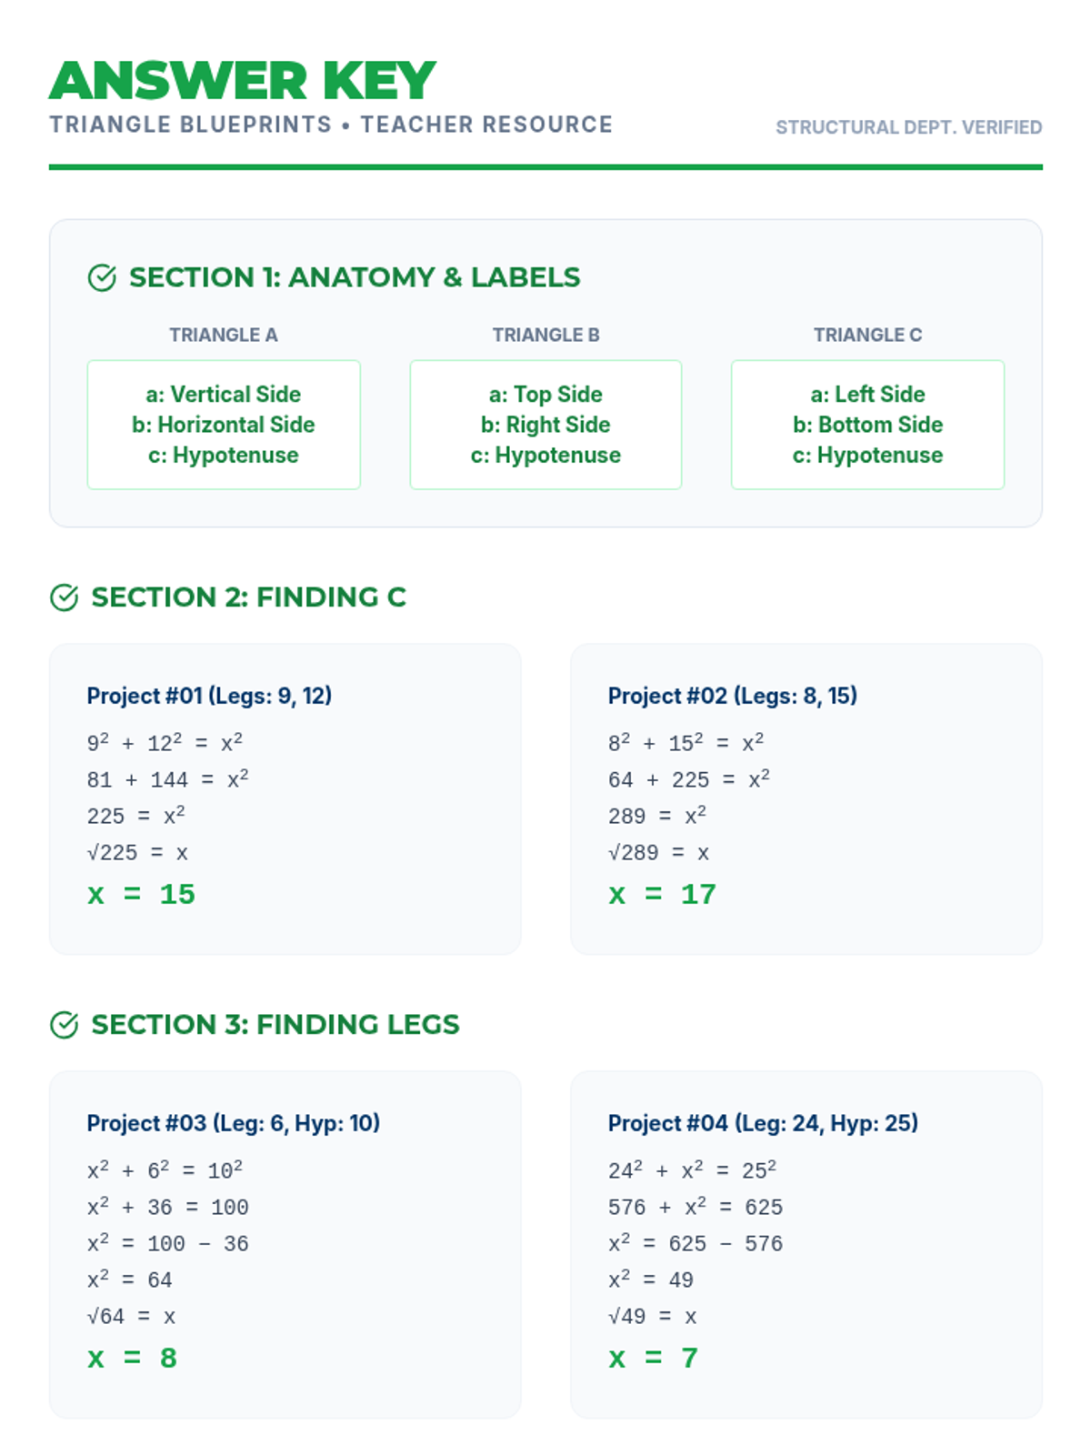The width and height of the screenshot is (1091, 1455).
Task: Click the Section 2: Finding C heading
Action: click(x=248, y=597)
